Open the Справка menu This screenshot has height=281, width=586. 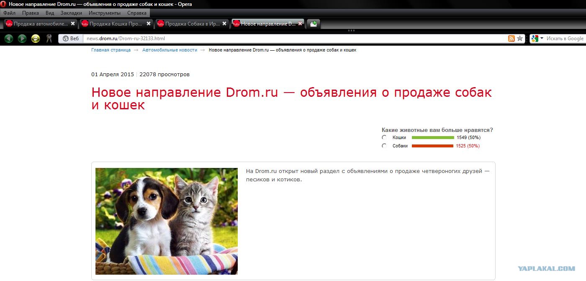coord(137,13)
